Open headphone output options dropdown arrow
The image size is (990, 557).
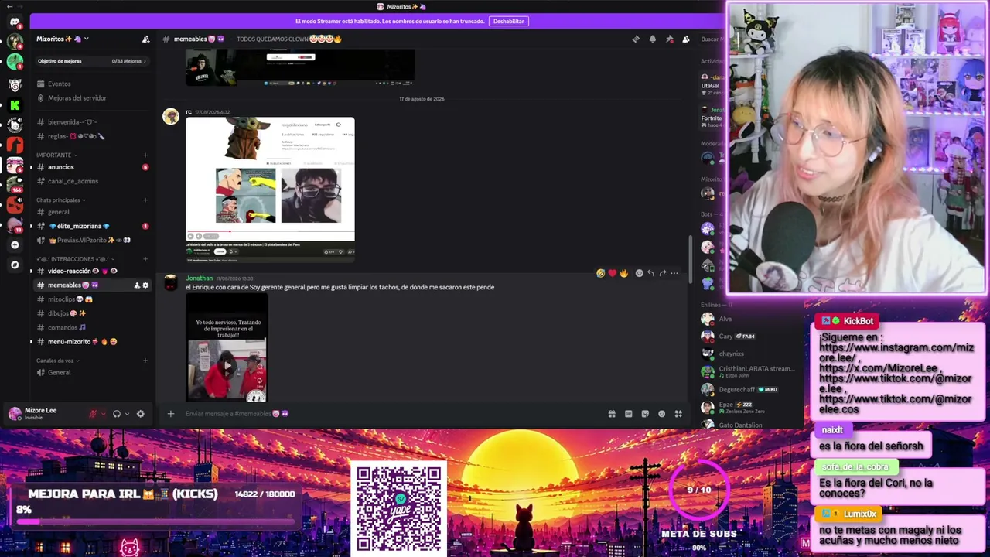point(127,414)
